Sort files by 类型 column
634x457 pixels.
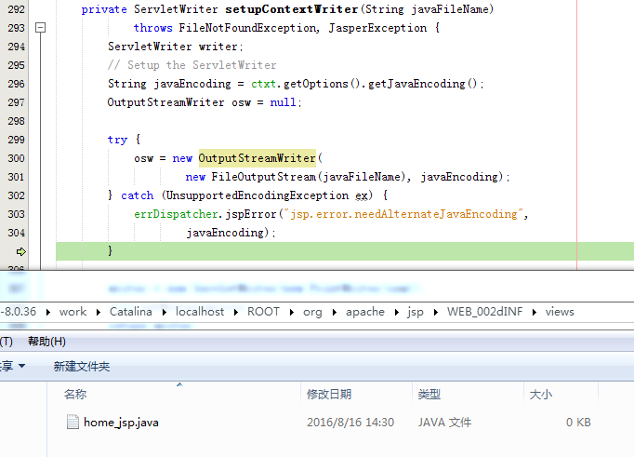pyautogui.click(x=429, y=395)
